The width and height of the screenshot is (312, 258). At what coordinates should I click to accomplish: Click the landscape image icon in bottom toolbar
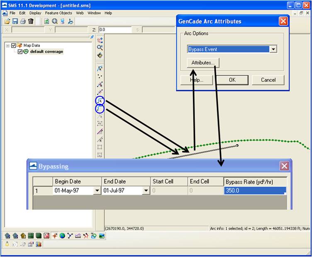click(102, 236)
